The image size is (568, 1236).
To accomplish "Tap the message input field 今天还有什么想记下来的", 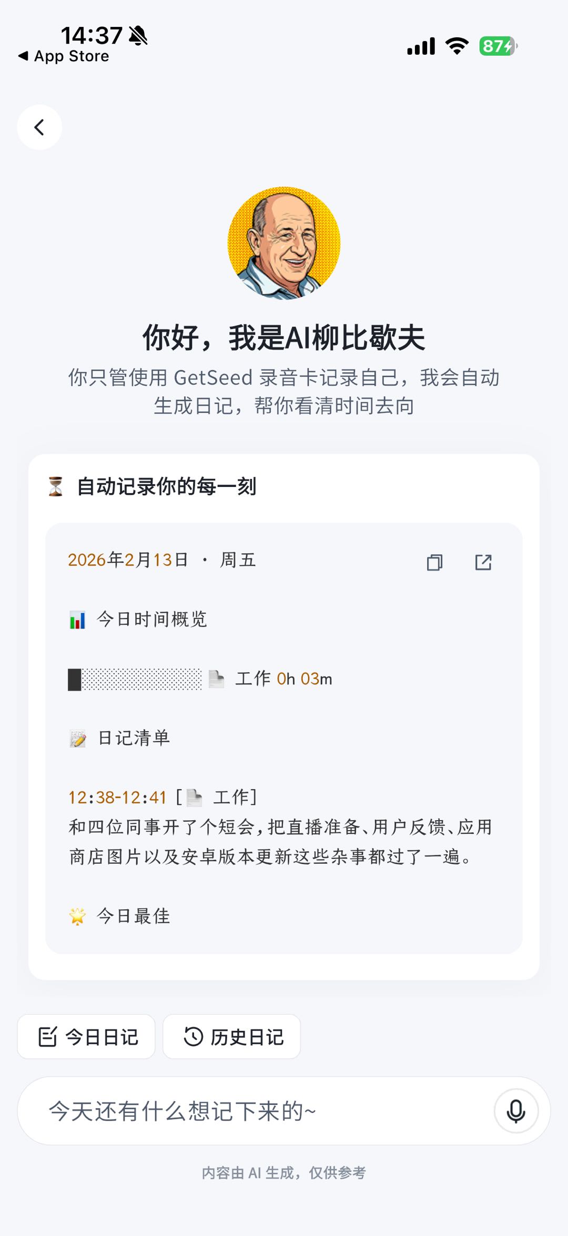I will coord(252,1111).
